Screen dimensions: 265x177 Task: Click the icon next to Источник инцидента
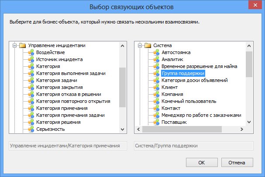(31, 59)
